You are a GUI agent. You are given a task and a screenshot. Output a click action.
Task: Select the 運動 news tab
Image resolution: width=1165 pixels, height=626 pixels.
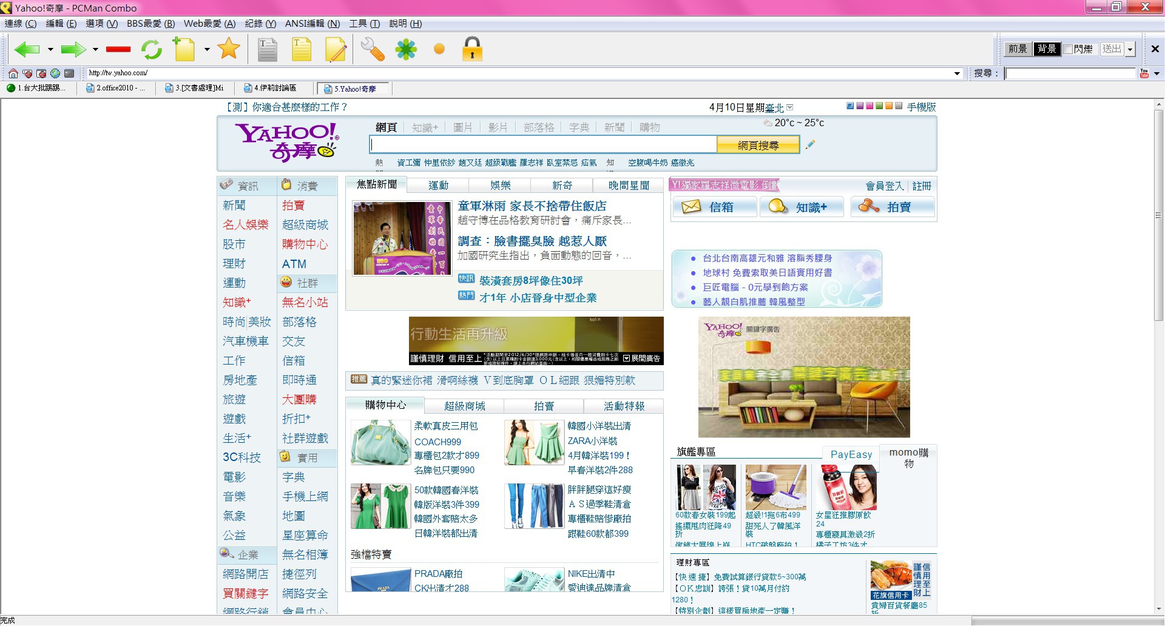click(438, 185)
